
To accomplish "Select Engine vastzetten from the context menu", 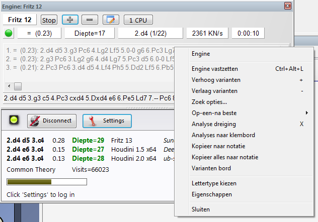I will [215, 69].
